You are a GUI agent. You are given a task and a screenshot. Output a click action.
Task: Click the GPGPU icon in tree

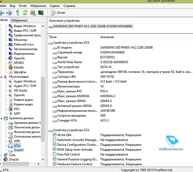10,63
